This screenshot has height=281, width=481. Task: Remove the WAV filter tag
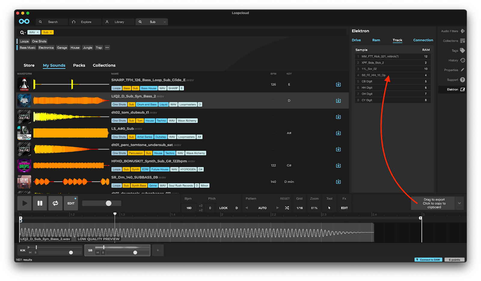click(38, 32)
